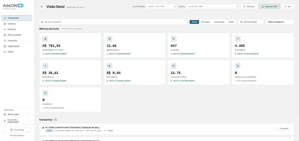Open the Todos os objetivos dropdown
Screen dimensions: 299x141
(280, 22)
